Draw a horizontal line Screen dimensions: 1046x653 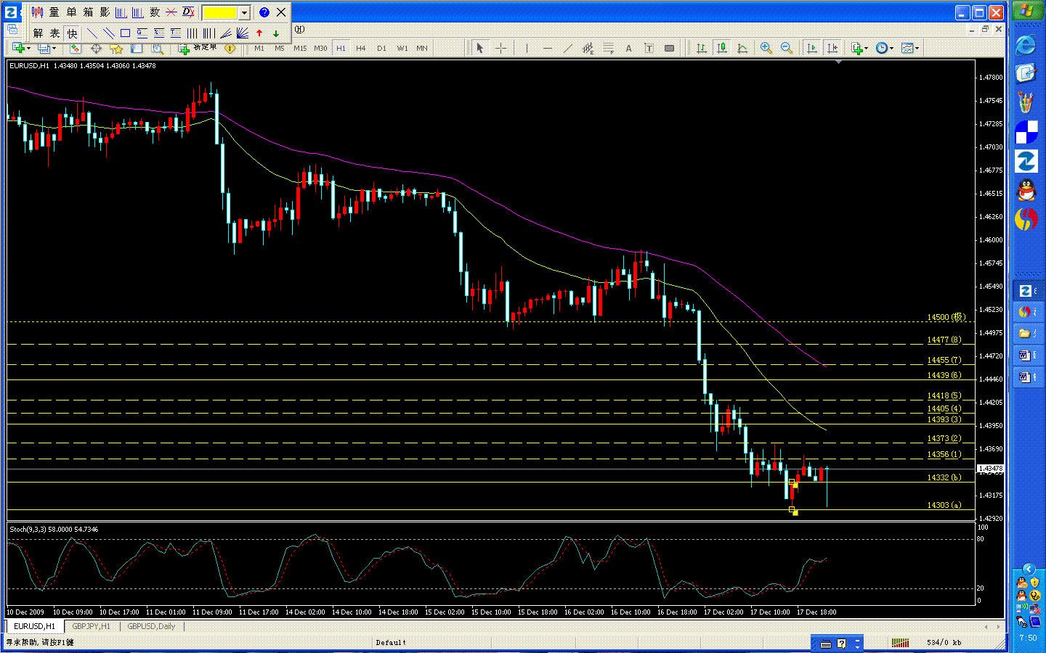pyautogui.click(x=547, y=49)
